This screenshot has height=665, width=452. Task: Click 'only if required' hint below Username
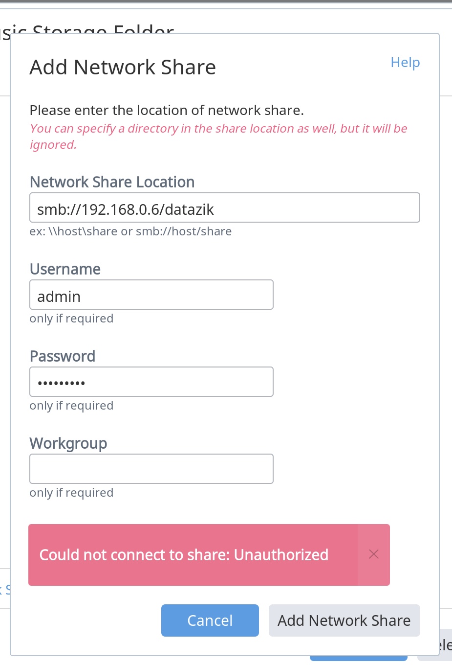pos(71,319)
